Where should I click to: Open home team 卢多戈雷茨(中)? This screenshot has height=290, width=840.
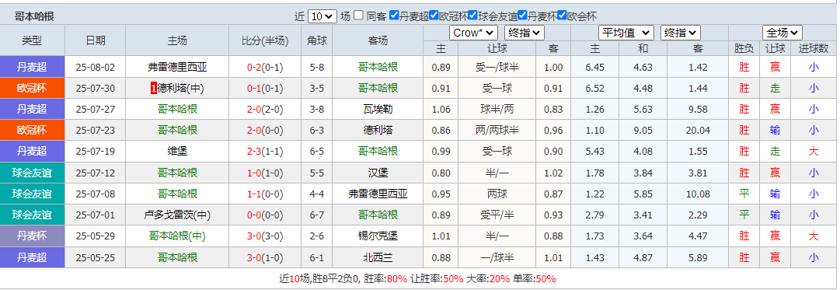coord(177,215)
